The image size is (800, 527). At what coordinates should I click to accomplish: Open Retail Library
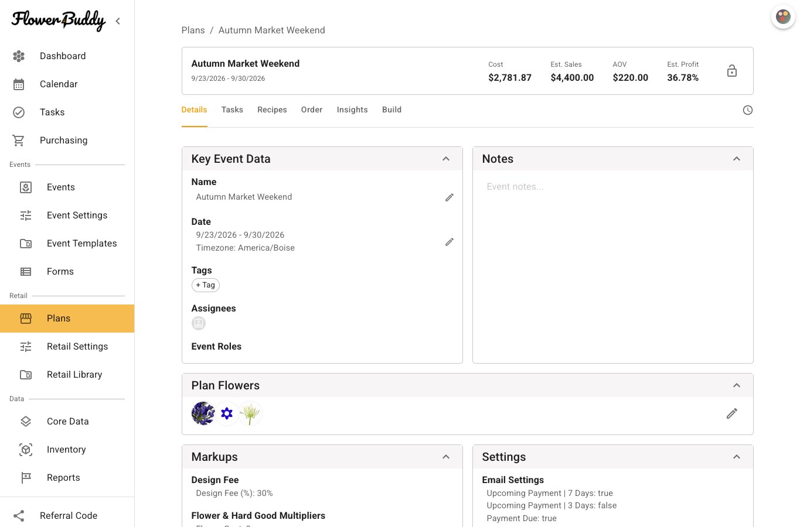67,375
